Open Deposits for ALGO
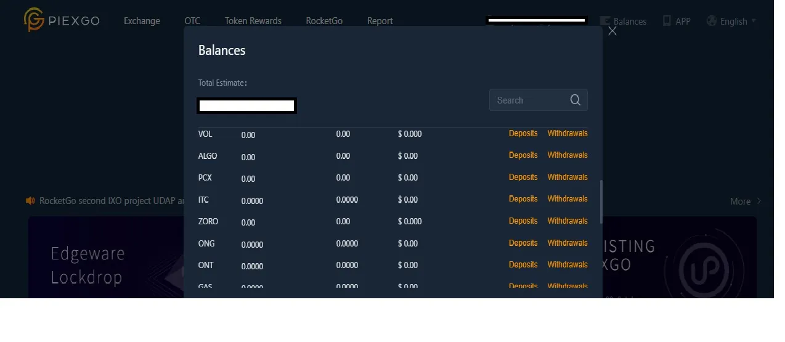Image resolution: width=785 pixels, height=342 pixels. pyautogui.click(x=523, y=155)
